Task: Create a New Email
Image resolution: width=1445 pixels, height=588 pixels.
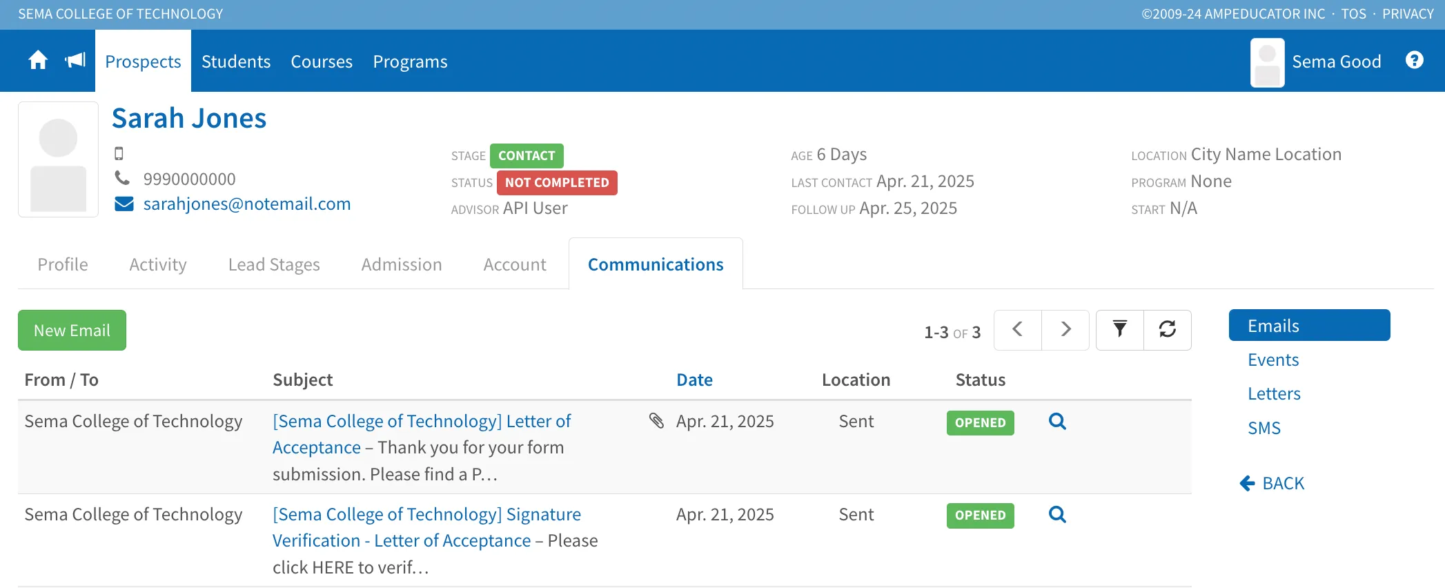Action: [72, 331]
